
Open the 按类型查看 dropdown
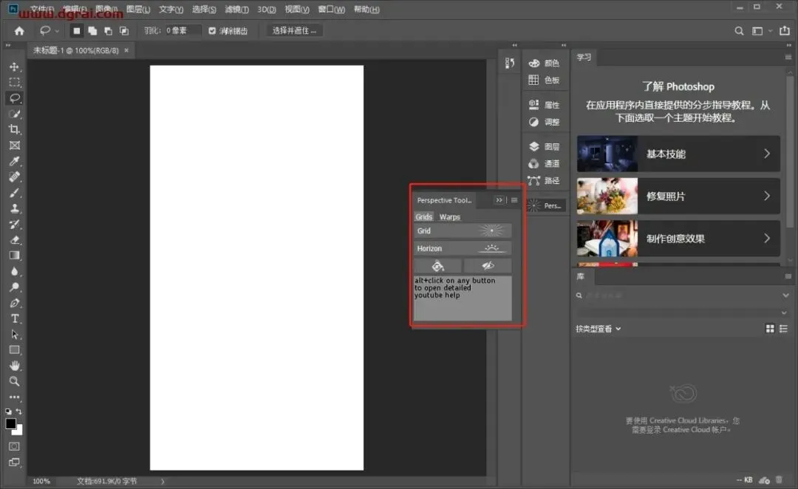598,329
